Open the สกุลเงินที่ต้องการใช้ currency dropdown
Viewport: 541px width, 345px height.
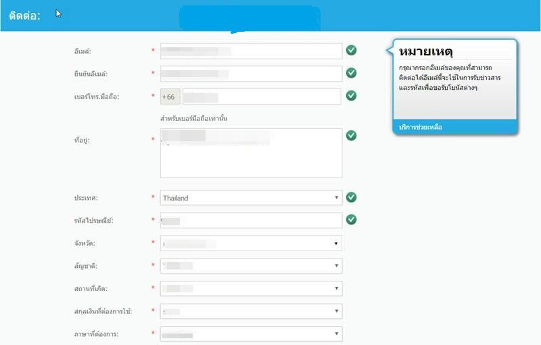[x=250, y=312]
